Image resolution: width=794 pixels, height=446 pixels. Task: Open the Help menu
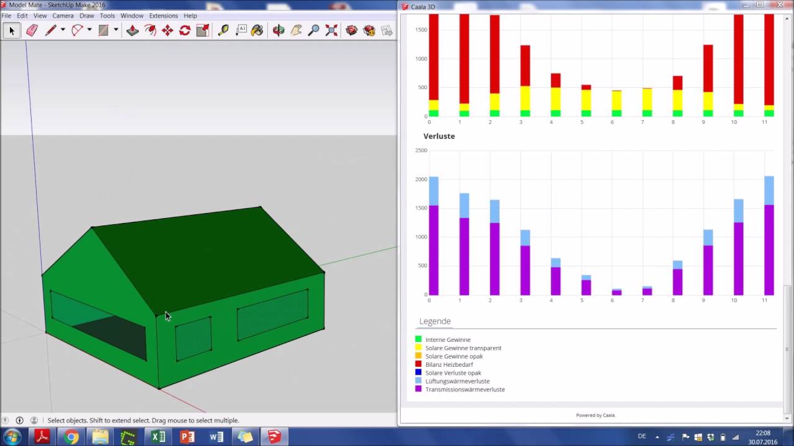click(x=190, y=15)
